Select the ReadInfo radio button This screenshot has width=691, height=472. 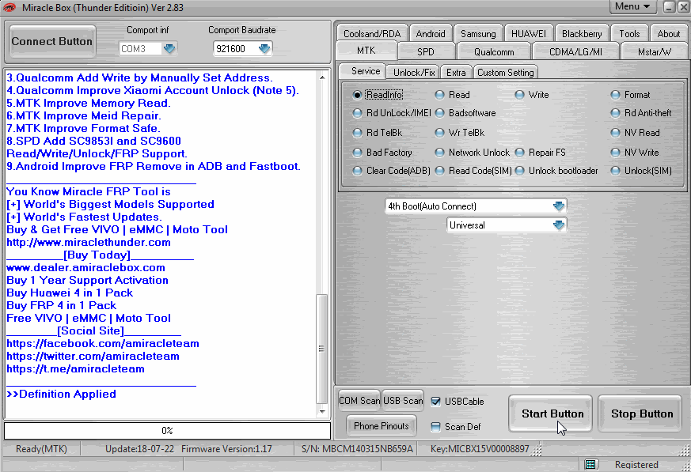[358, 95]
